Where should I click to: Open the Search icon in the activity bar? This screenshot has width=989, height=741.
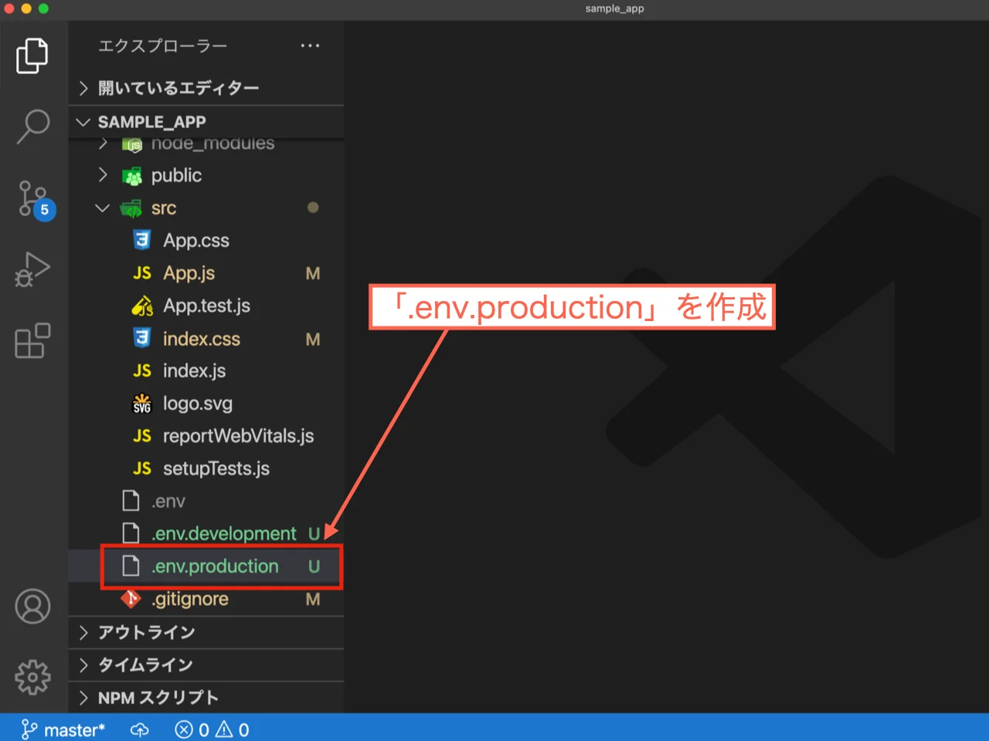[32, 123]
